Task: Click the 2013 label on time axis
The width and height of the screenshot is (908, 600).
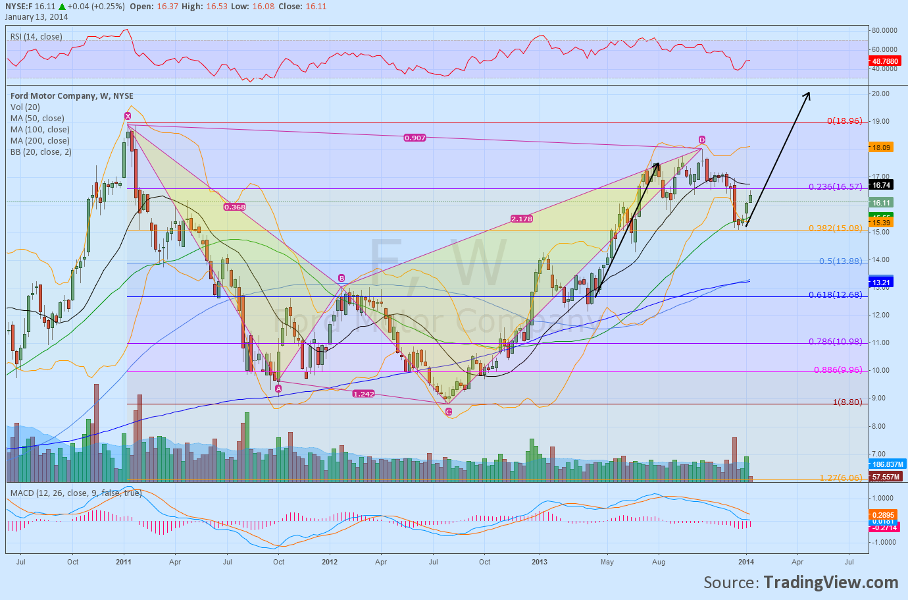Action: (x=539, y=562)
